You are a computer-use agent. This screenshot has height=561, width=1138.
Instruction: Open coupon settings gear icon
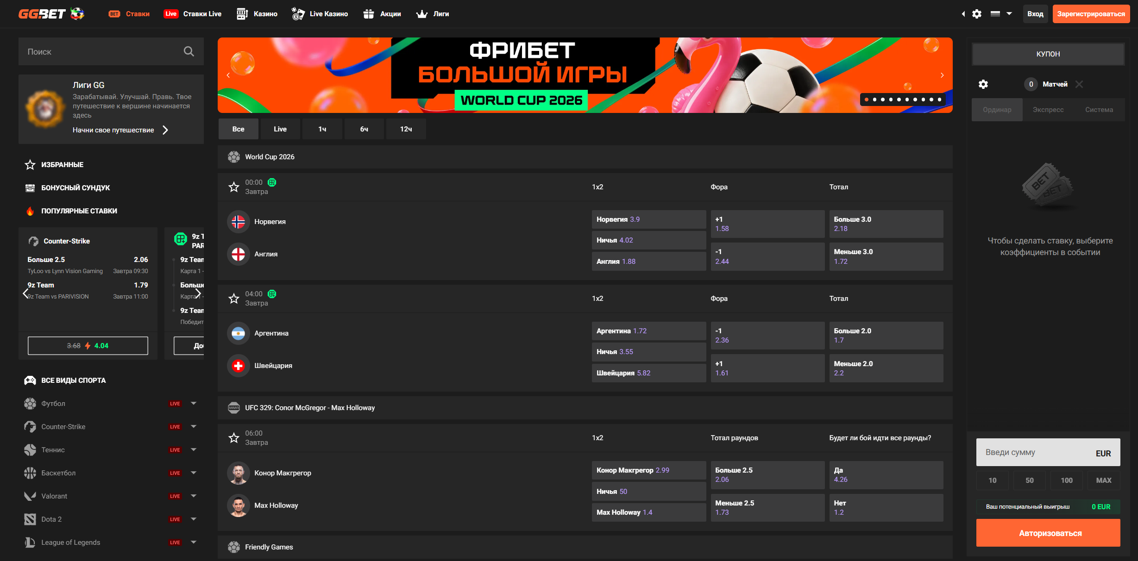click(x=983, y=84)
